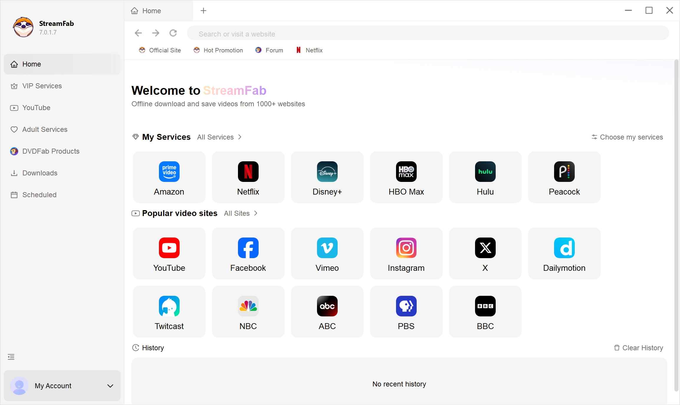Open Scheduled in the sidebar

point(39,195)
